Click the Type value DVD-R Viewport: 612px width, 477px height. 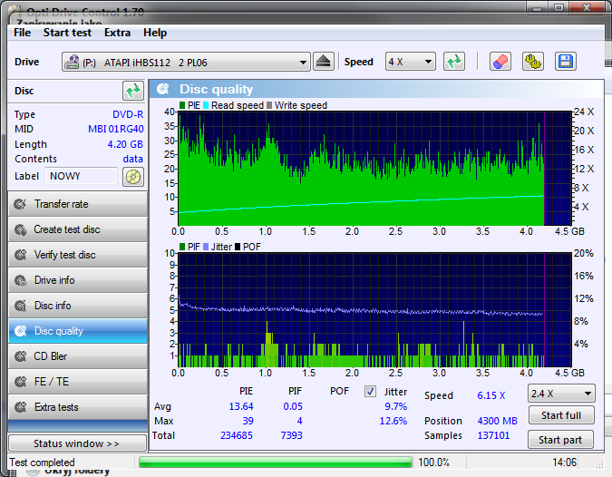pyautogui.click(x=128, y=114)
